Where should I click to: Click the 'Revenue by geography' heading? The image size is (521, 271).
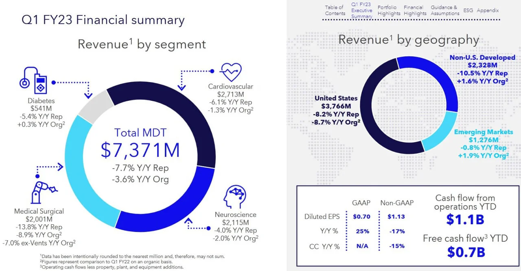click(x=409, y=39)
